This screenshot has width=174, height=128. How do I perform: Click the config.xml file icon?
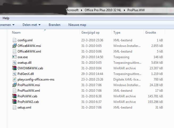(14, 40)
